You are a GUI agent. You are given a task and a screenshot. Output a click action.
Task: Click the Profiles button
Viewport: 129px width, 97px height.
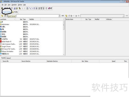[15, 12]
